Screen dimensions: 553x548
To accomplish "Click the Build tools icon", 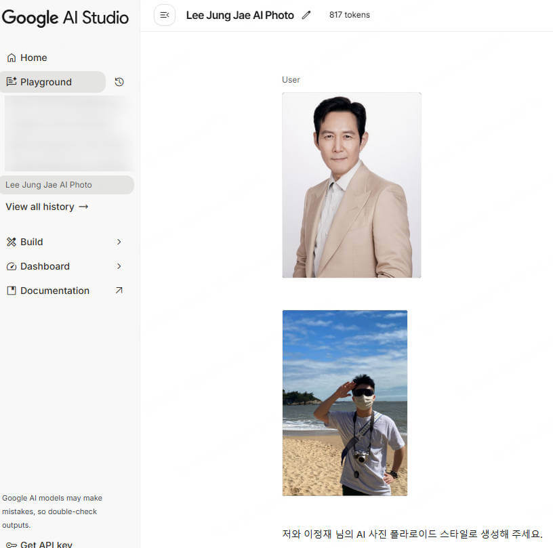I will 12,242.
